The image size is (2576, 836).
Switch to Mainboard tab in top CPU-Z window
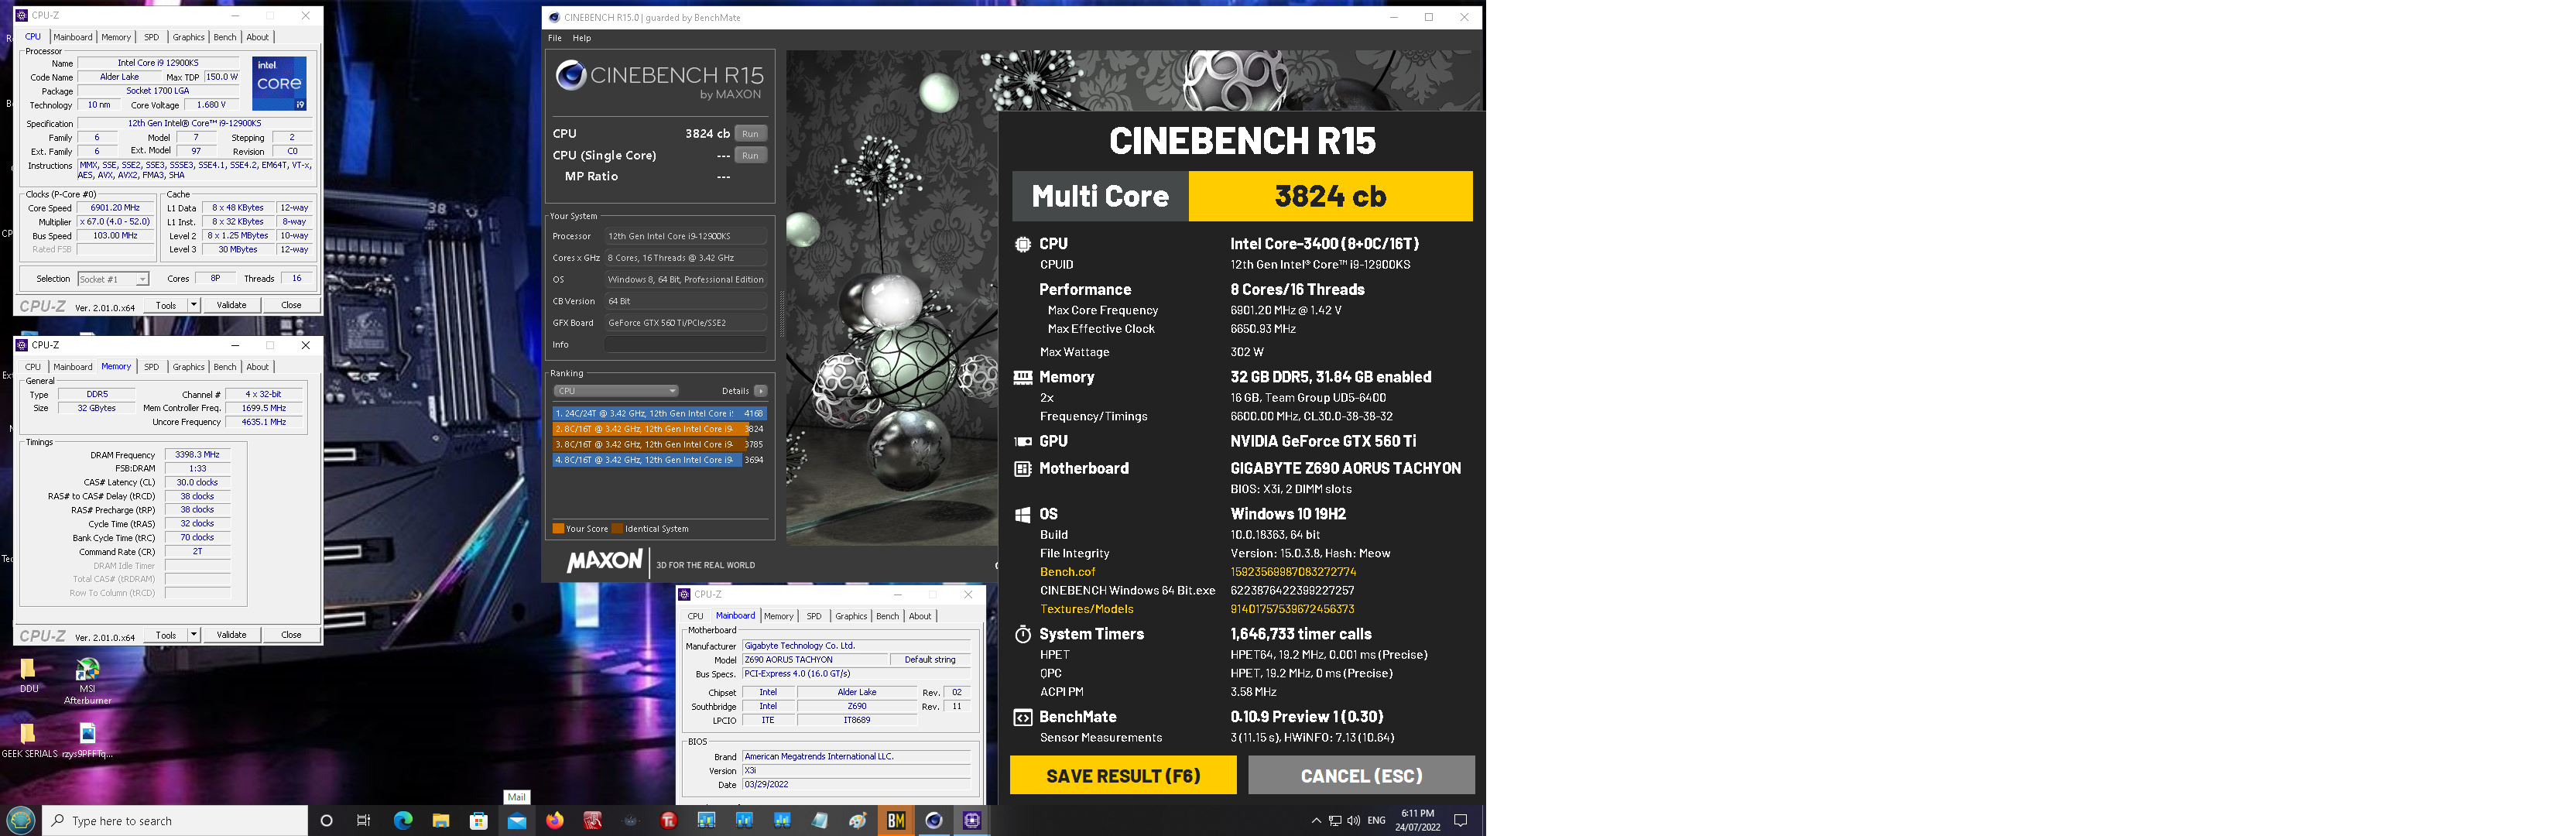tap(73, 37)
